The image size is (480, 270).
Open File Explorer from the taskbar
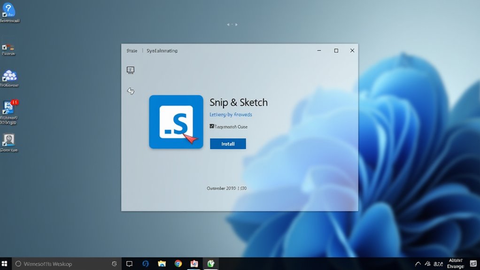coord(162,263)
